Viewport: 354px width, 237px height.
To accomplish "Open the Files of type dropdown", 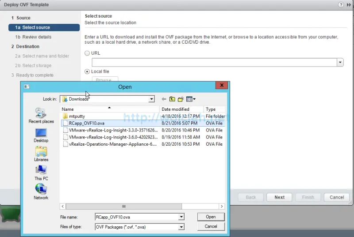I will click(x=181, y=227).
